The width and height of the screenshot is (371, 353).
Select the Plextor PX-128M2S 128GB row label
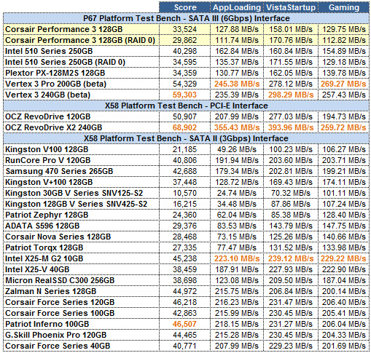[55, 73]
